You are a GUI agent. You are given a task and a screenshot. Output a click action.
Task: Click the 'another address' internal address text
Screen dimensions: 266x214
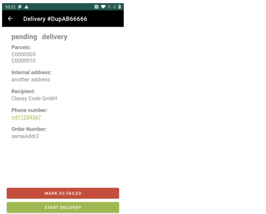31,79
